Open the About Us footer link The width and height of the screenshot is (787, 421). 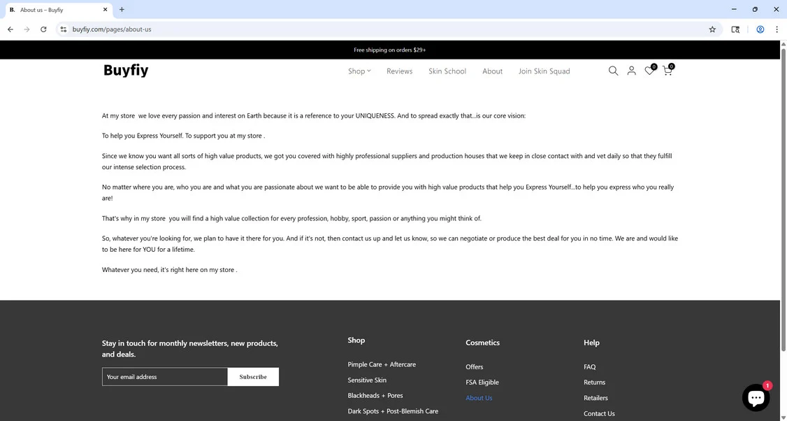point(479,398)
